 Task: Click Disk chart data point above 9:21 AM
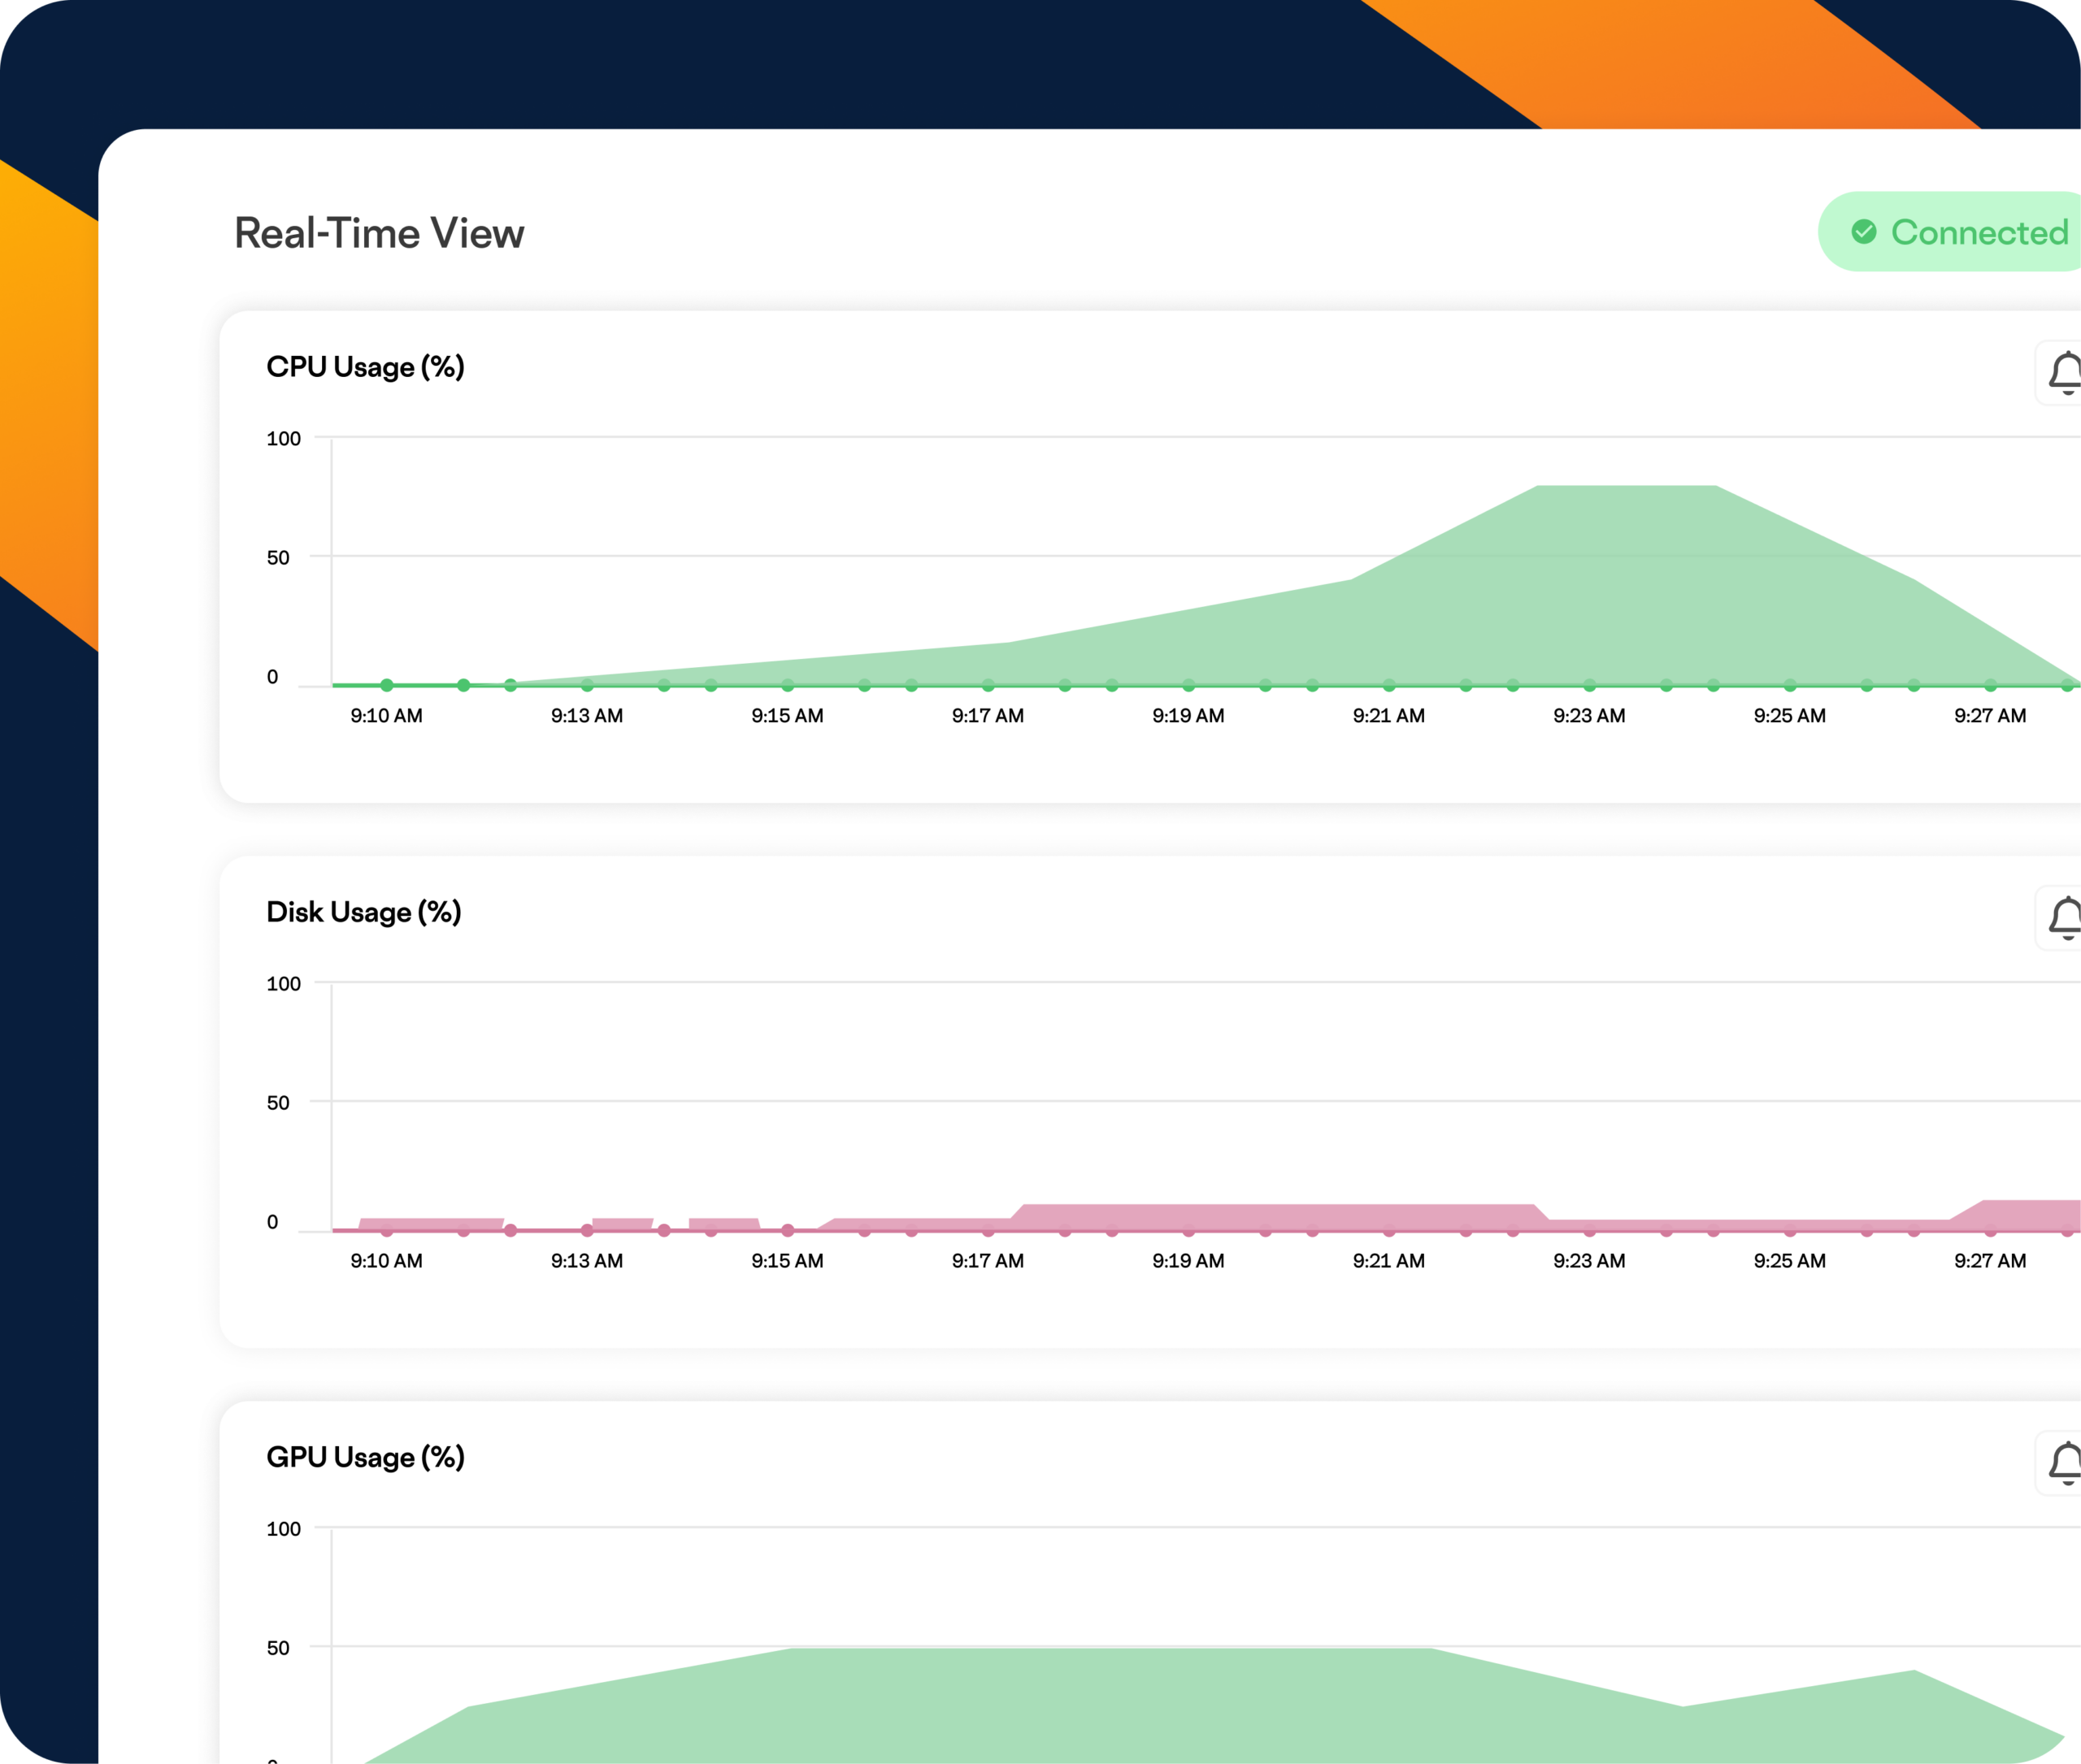pos(1388,1230)
